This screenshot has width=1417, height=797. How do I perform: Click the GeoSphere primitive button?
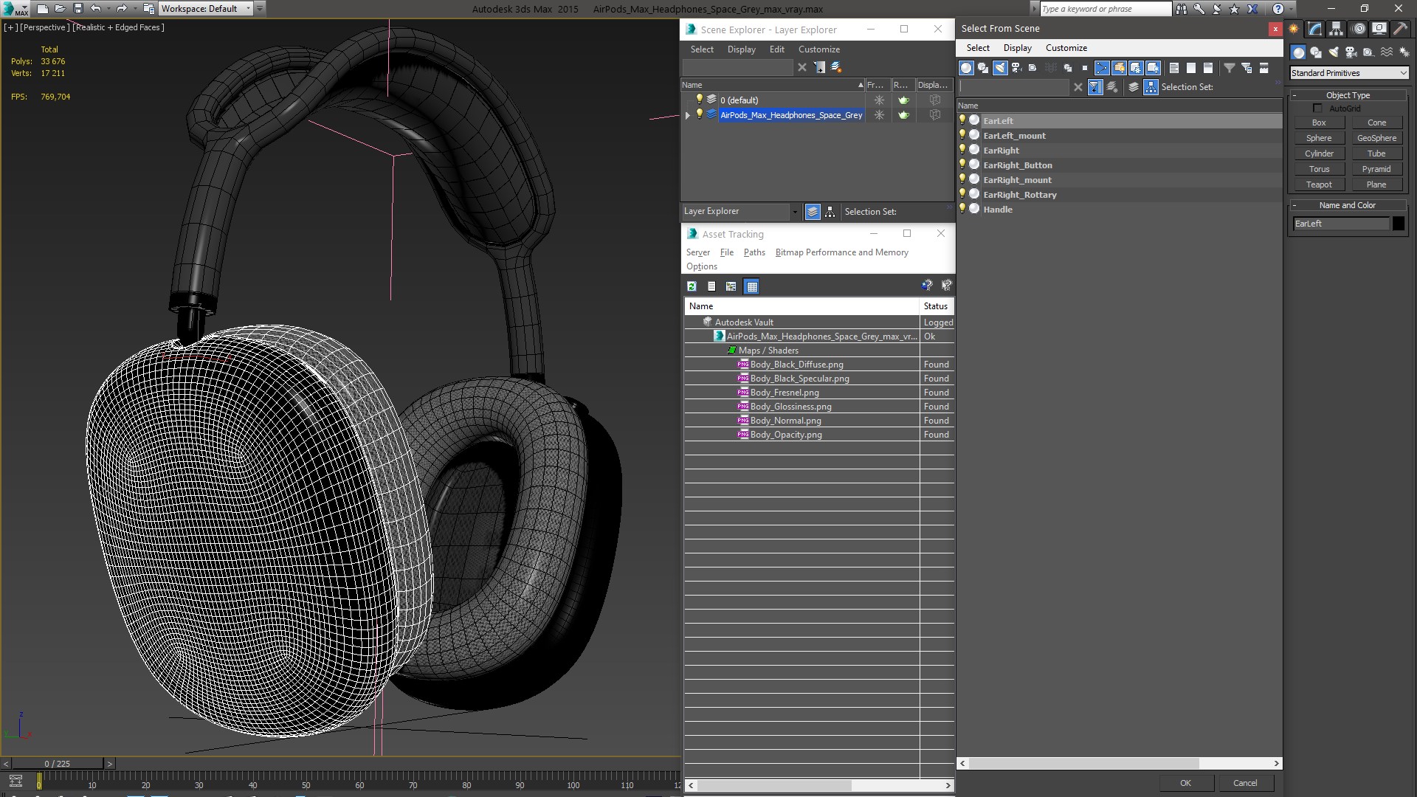(x=1376, y=138)
